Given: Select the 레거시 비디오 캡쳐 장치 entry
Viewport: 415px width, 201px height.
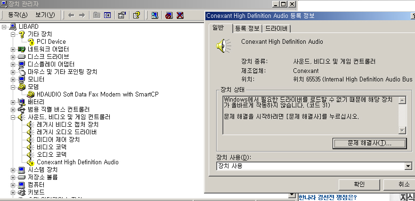Looking at the screenshot, I should click(x=67, y=125).
